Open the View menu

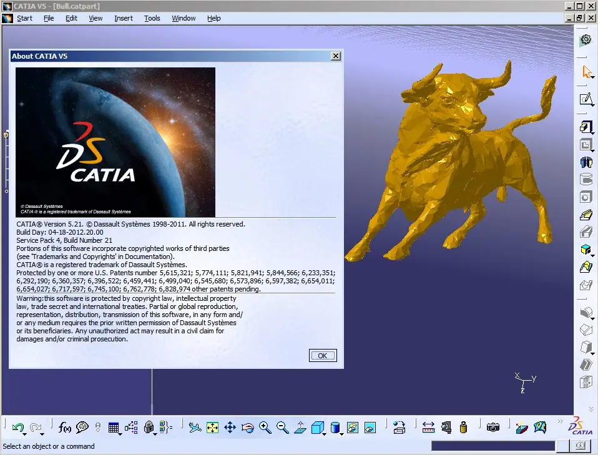coord(96,18)
